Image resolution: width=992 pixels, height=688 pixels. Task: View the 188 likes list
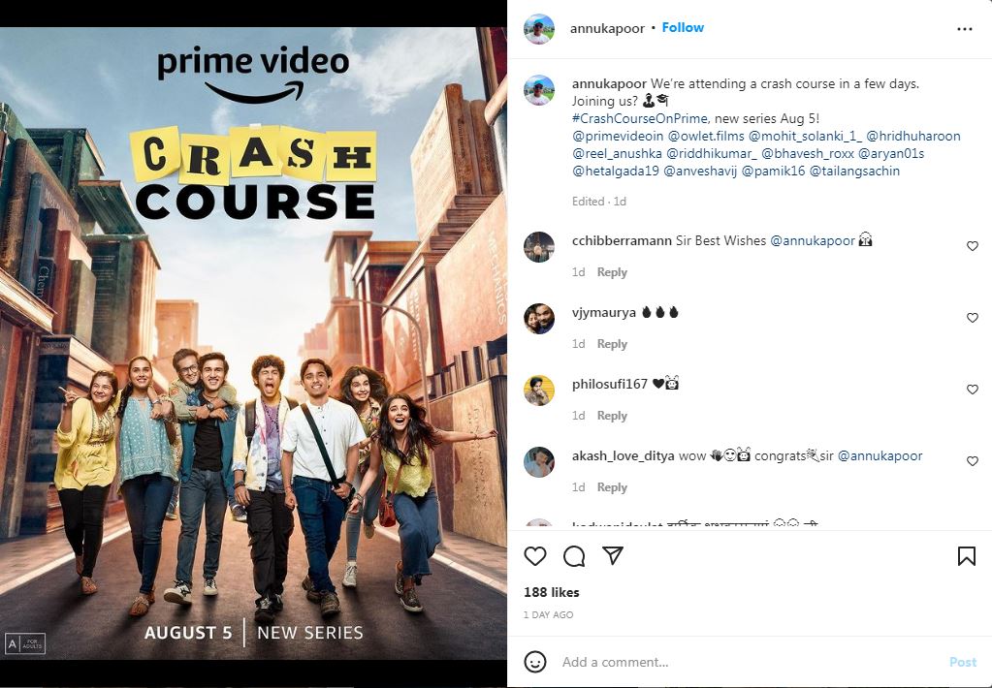[x=552, y=592]
